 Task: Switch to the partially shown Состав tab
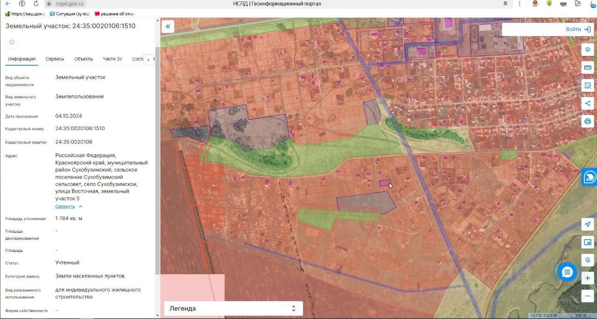tap(139, 59)
